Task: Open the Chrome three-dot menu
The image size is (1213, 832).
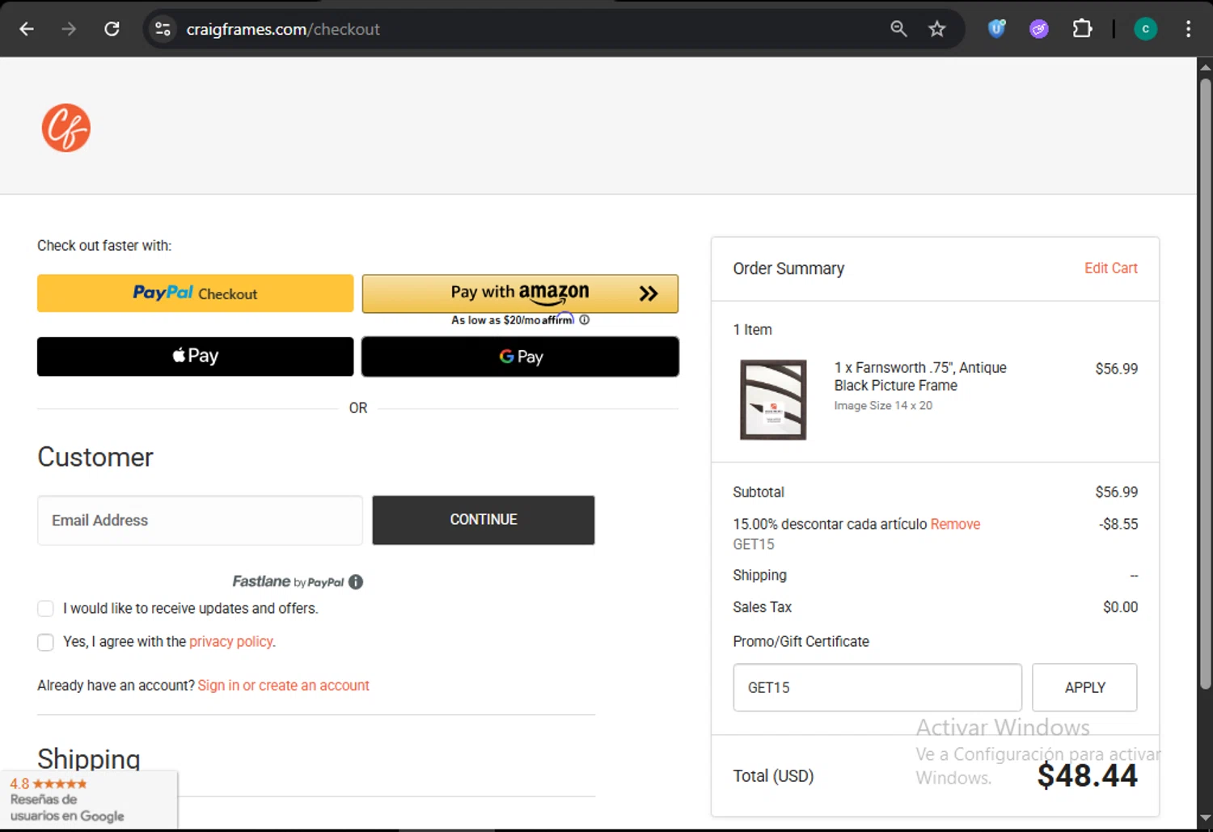Action: coord(1188,29)
